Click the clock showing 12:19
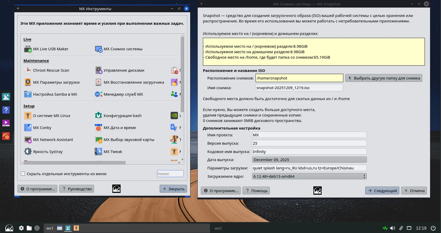Viewport: 441px width, 233px height. point(421,228)
